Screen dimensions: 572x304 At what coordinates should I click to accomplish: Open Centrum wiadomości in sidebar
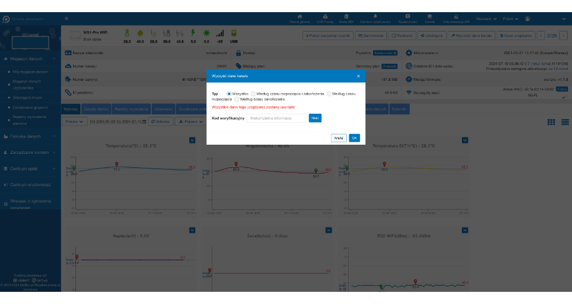tap(30, 185)
